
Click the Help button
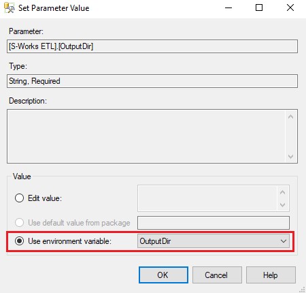[x=271, y=275]
